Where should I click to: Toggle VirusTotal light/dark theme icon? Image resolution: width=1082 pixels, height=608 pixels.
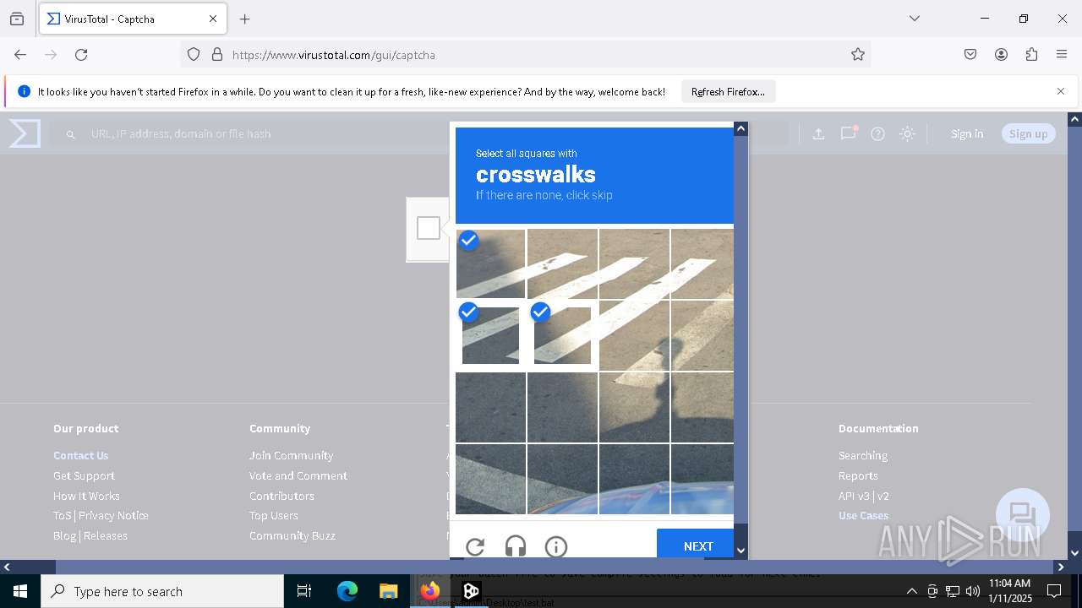tap(907, 133)
